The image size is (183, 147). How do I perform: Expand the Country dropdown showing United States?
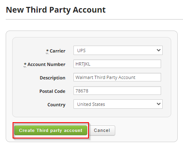(x=118, y=104)
